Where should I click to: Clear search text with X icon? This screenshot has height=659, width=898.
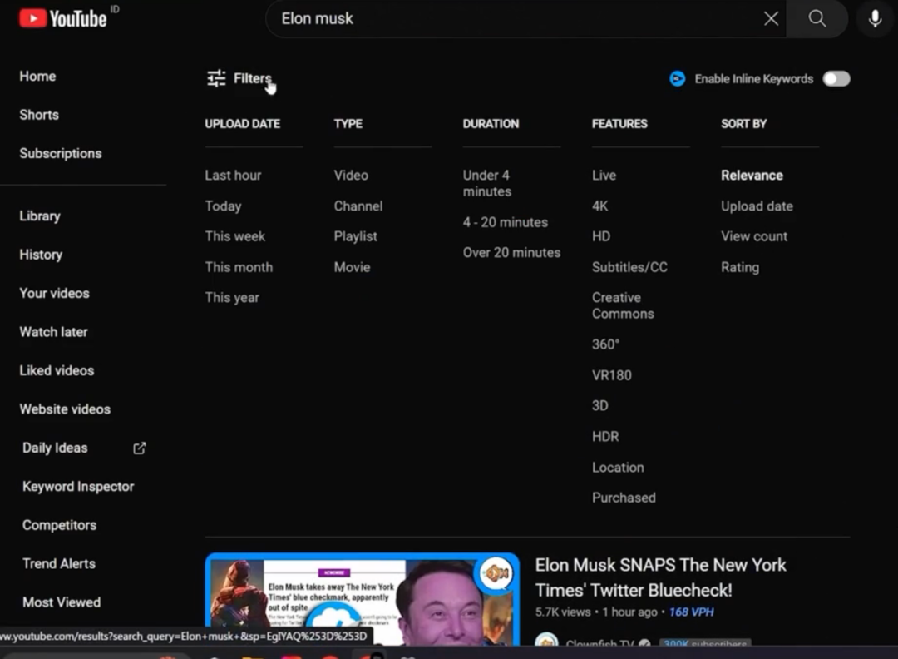tap(771, 19)
